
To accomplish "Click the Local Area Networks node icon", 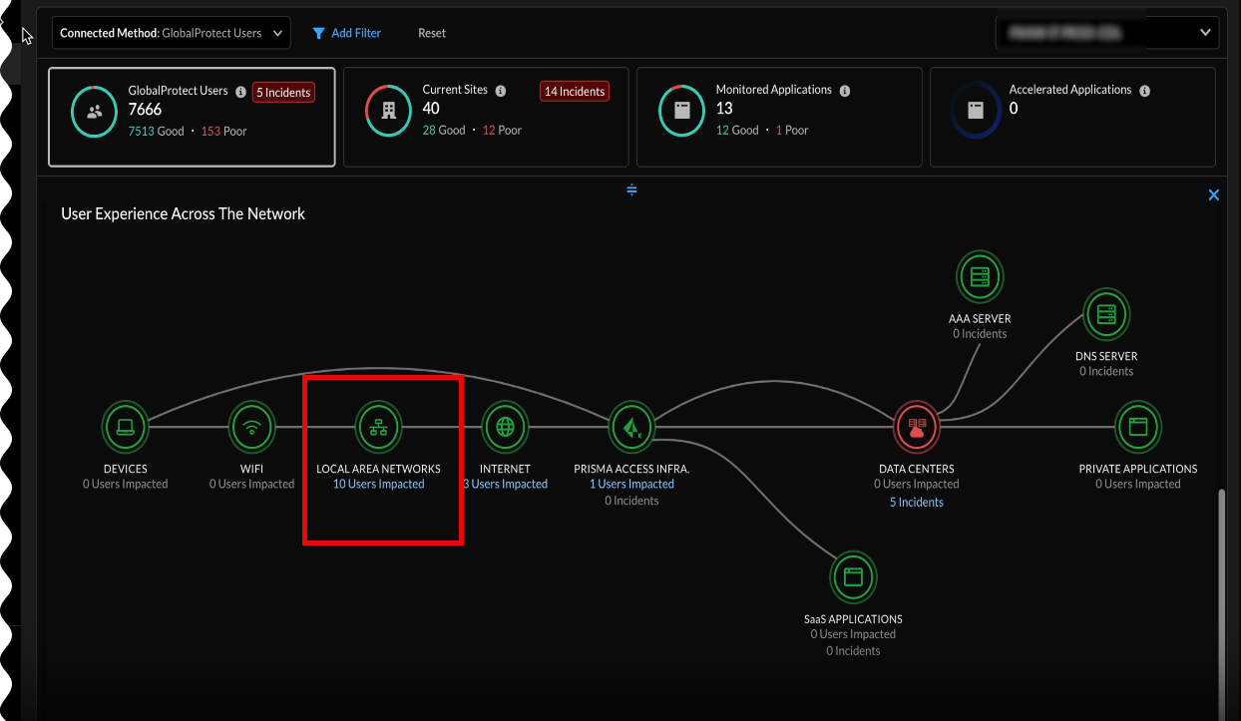I will [x=378, y=428].
